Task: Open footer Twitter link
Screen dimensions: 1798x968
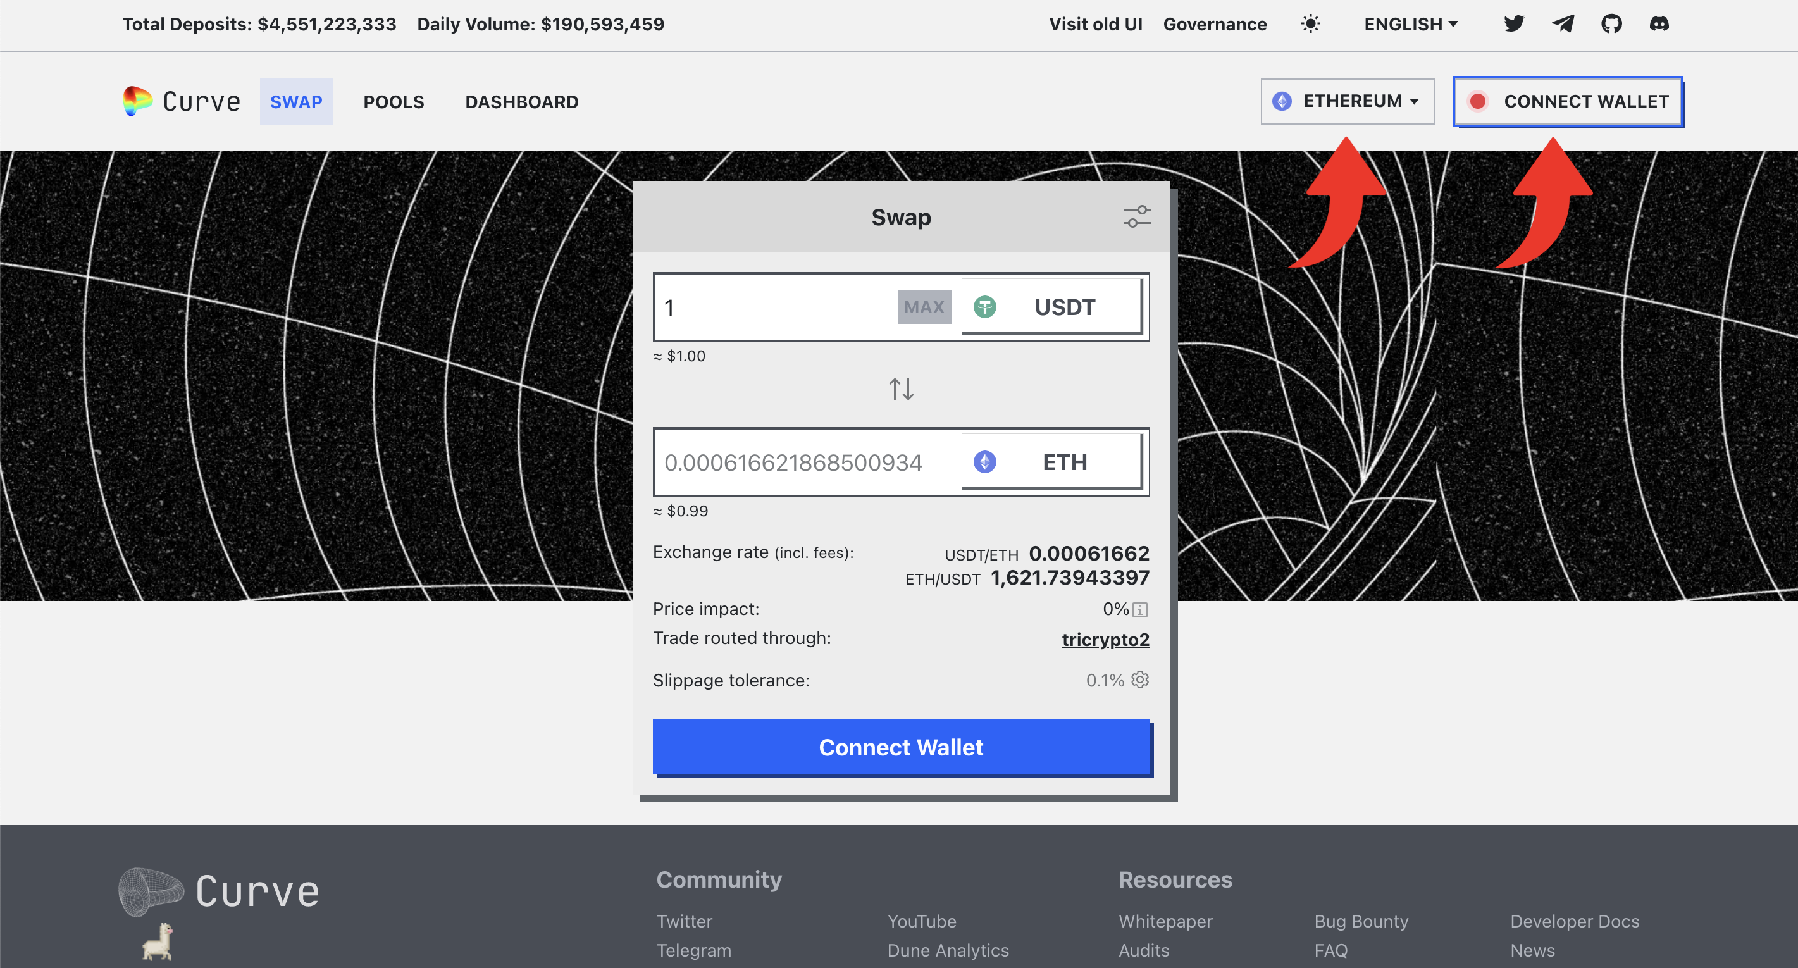Action: pos(684,921)
